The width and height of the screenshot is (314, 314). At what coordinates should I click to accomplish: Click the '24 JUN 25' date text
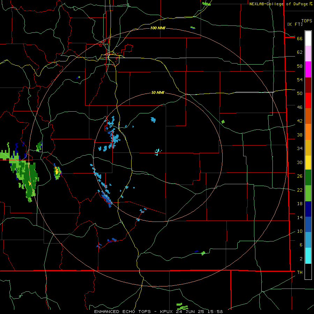tap(190, 312)
